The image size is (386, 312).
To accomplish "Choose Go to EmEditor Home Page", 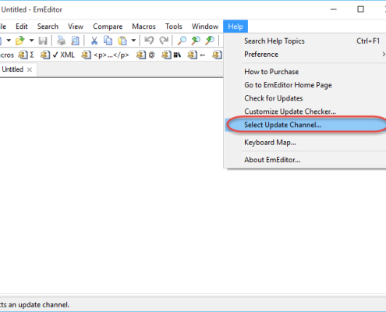I will (305, 85).
